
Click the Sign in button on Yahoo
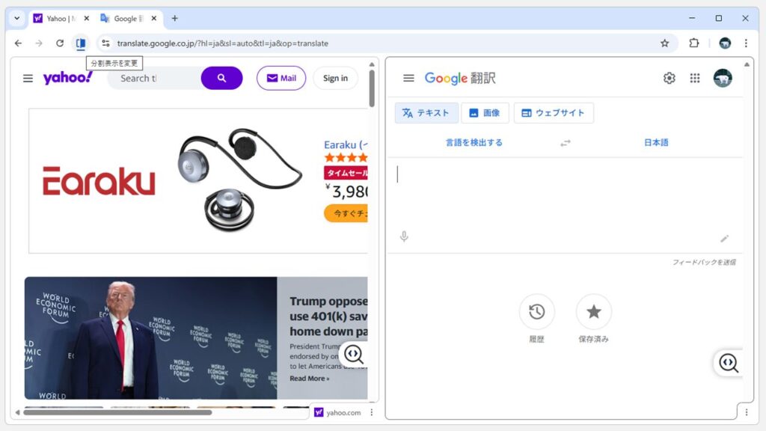335,78
